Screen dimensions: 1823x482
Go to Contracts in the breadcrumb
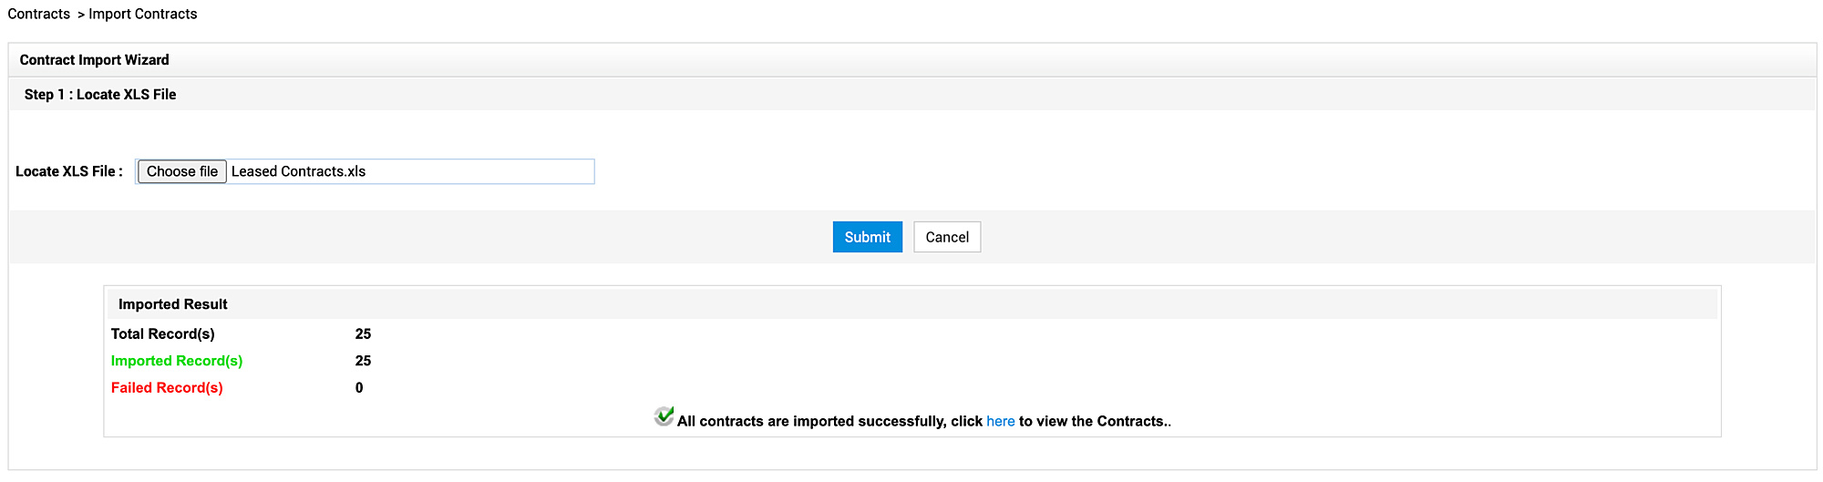(39, 14)
